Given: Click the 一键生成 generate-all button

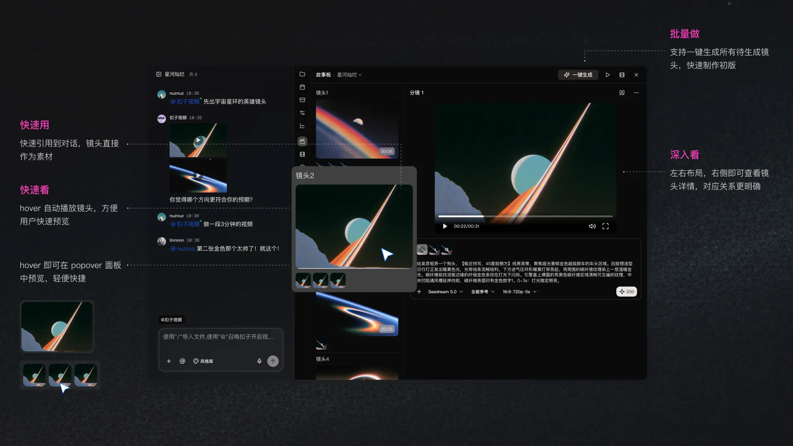Looking at the screenshot, I should click(x=578, y=75).
